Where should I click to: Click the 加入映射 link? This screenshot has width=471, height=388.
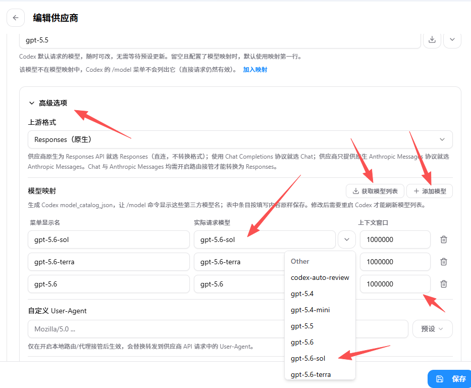[x=255, y=70]
